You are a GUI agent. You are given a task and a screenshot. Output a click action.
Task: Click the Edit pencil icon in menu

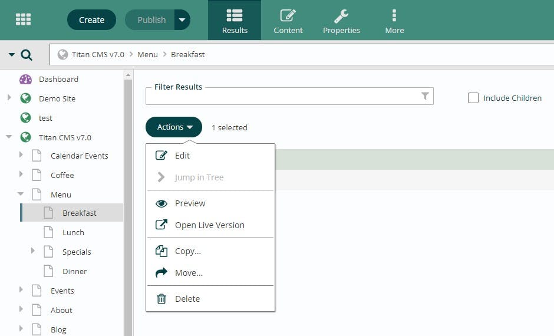(161, 155)
